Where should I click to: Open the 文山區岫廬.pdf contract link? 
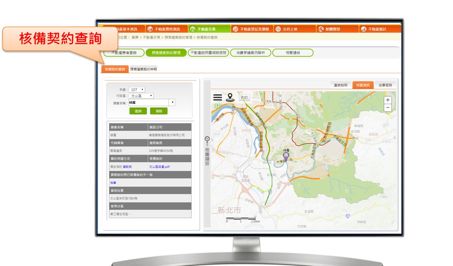coord(162,167)
